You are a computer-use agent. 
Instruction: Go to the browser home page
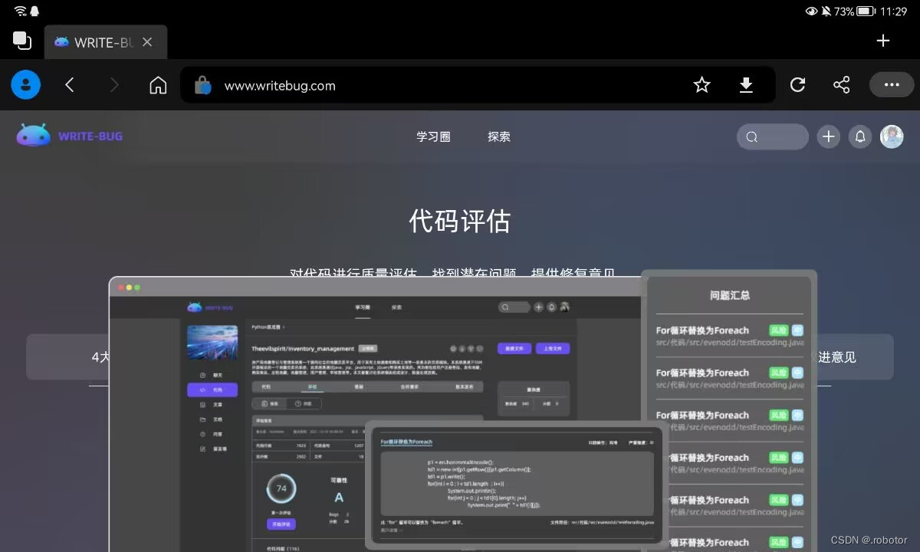(x=158, y=85)
